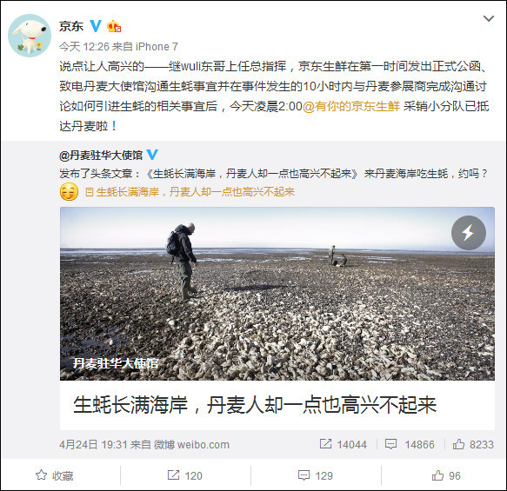Click the blue verified V badge beside 京东
Viewport: 507px width, 491px height.
tap(96, 26)
